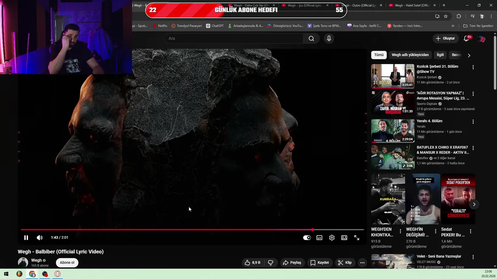
Task: Like the video with thumbs up
Action: [252, 263]
